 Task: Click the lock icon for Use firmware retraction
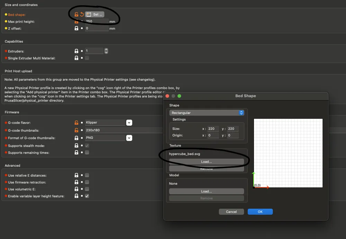[76, 182]
